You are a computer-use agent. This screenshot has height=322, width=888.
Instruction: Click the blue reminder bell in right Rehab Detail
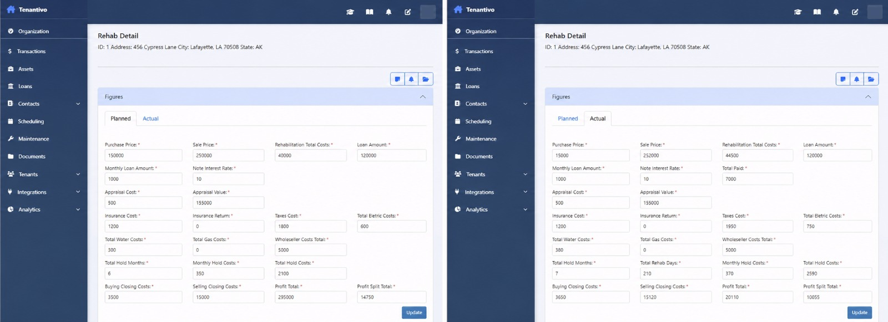pyautogui.click(x=856, y=79)
